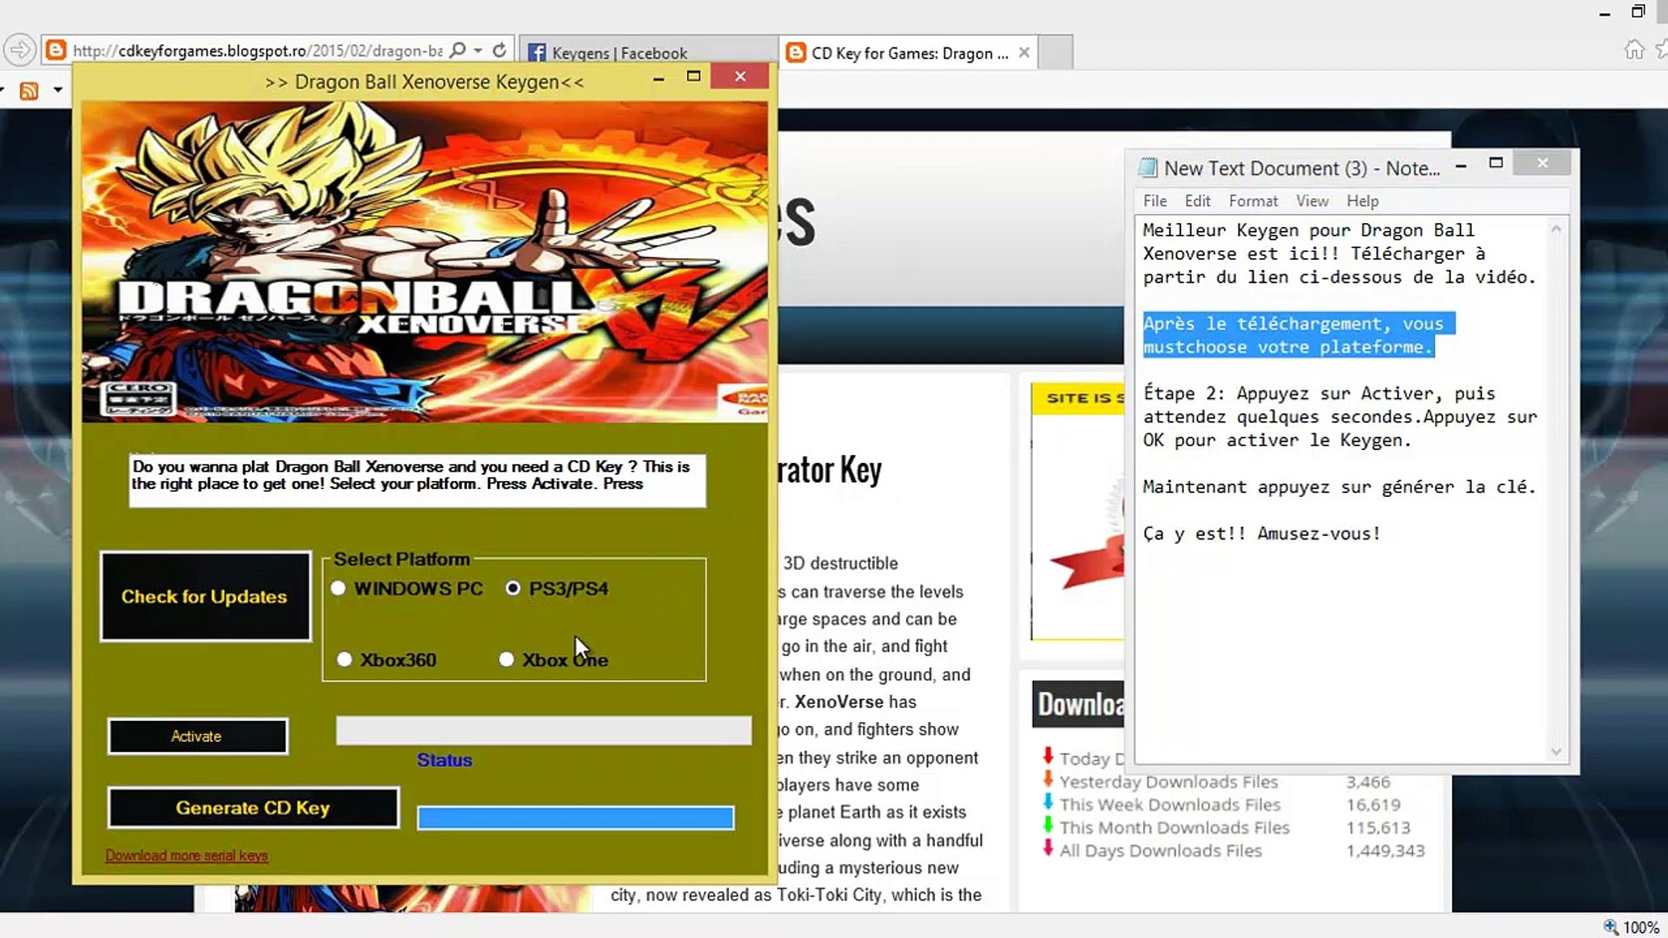Expand the RSS feed dropdown arrow
Screen dimensions: 1668x938
click(58, 90)
